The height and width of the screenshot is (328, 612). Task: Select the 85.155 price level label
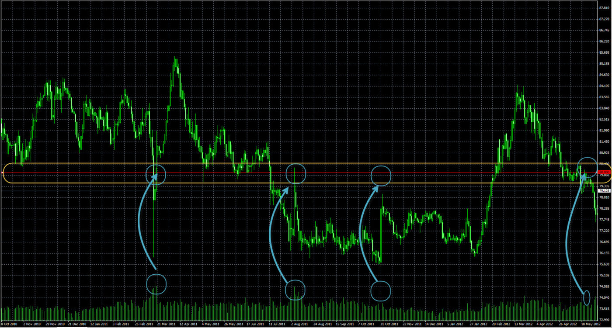(604, 64)
